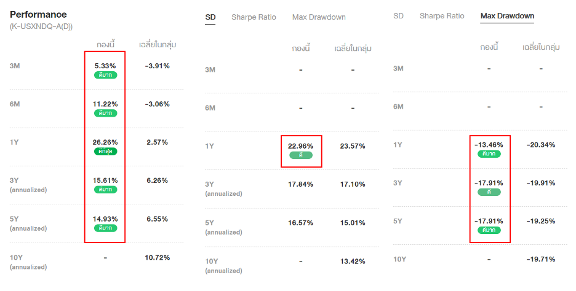Click the green badge under 14.93%
576x291 pixels.
105,228
